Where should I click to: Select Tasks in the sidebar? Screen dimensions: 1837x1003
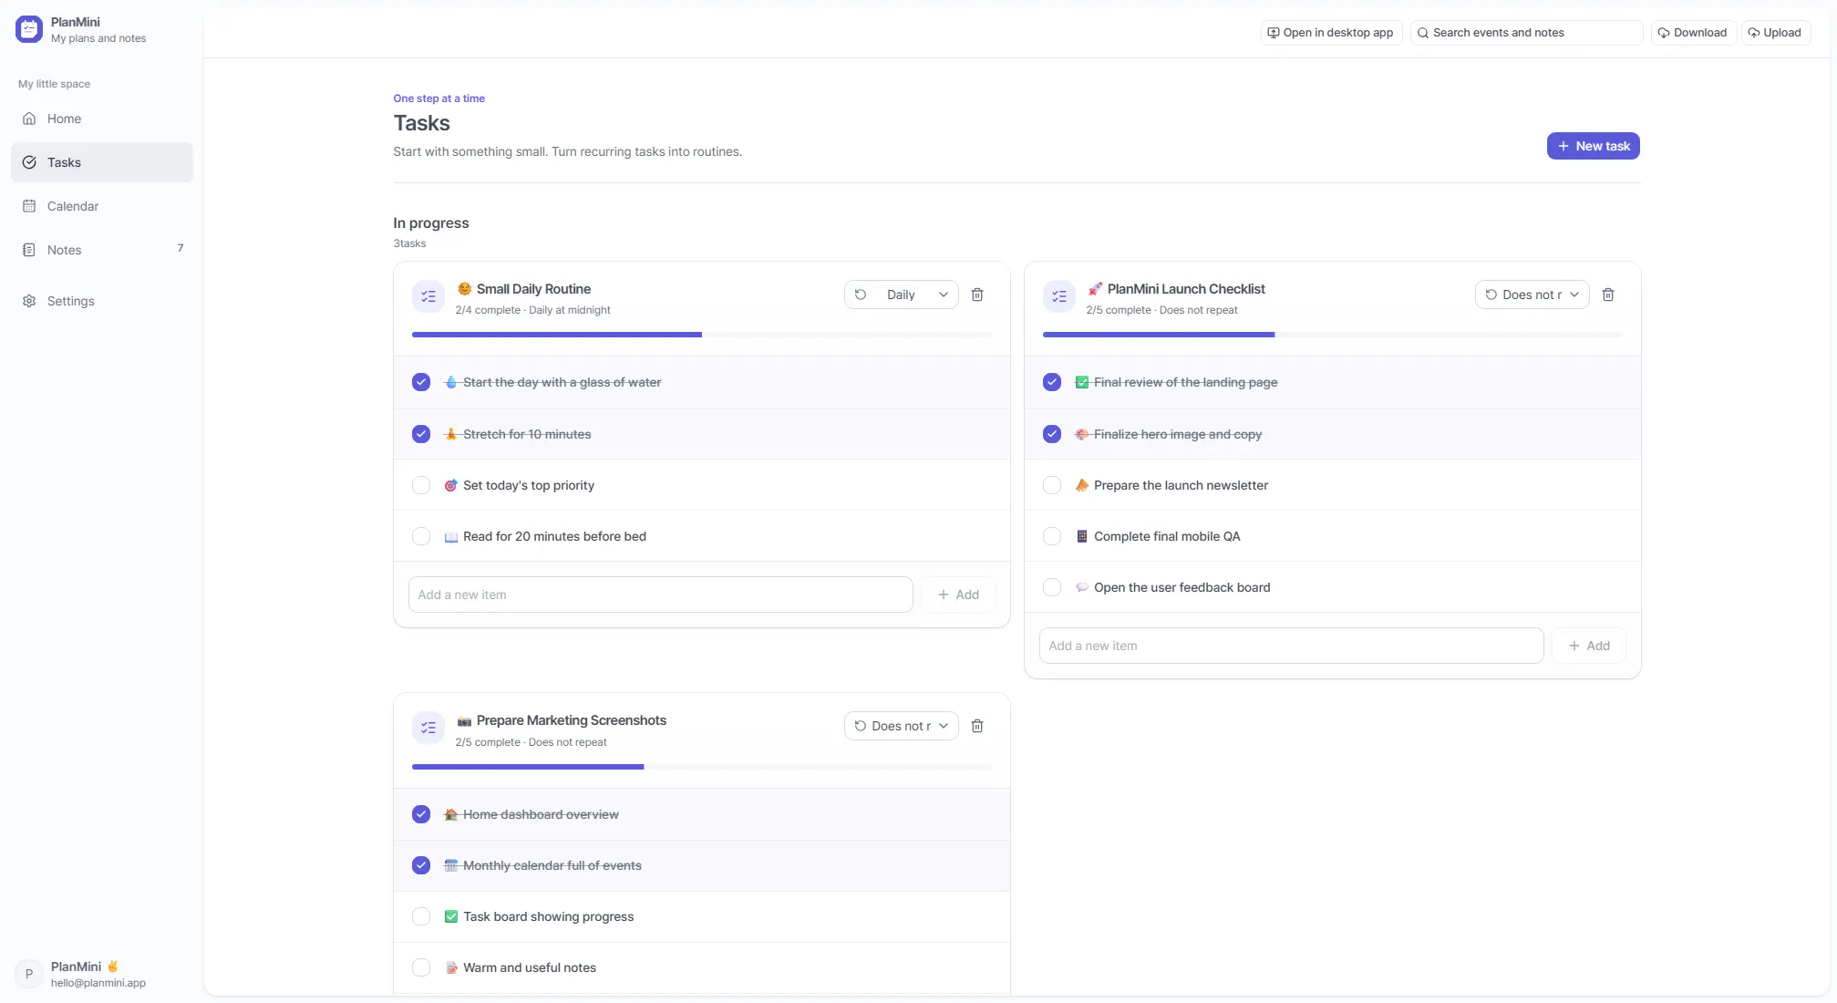102,162
